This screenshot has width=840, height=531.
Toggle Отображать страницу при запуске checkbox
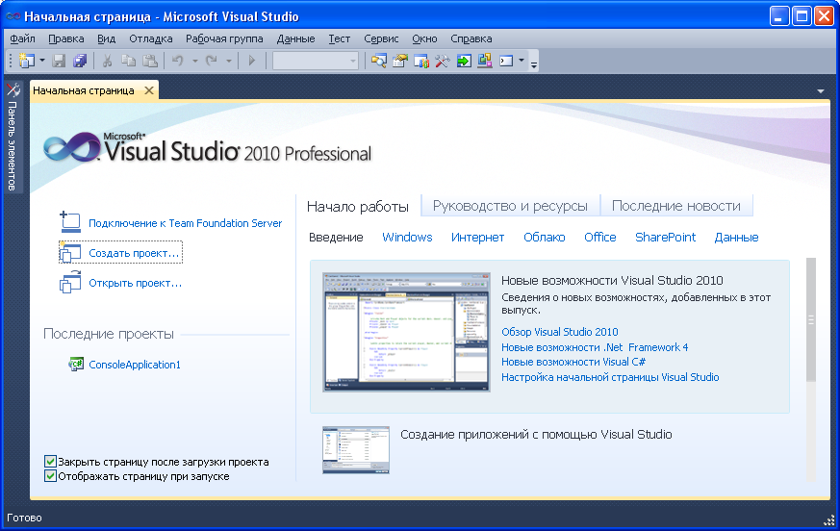pos(50,476)
